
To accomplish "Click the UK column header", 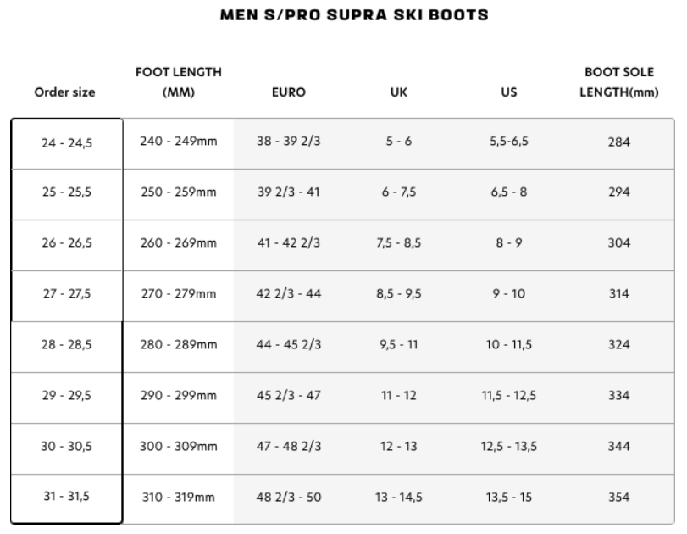I will point(399,92).
